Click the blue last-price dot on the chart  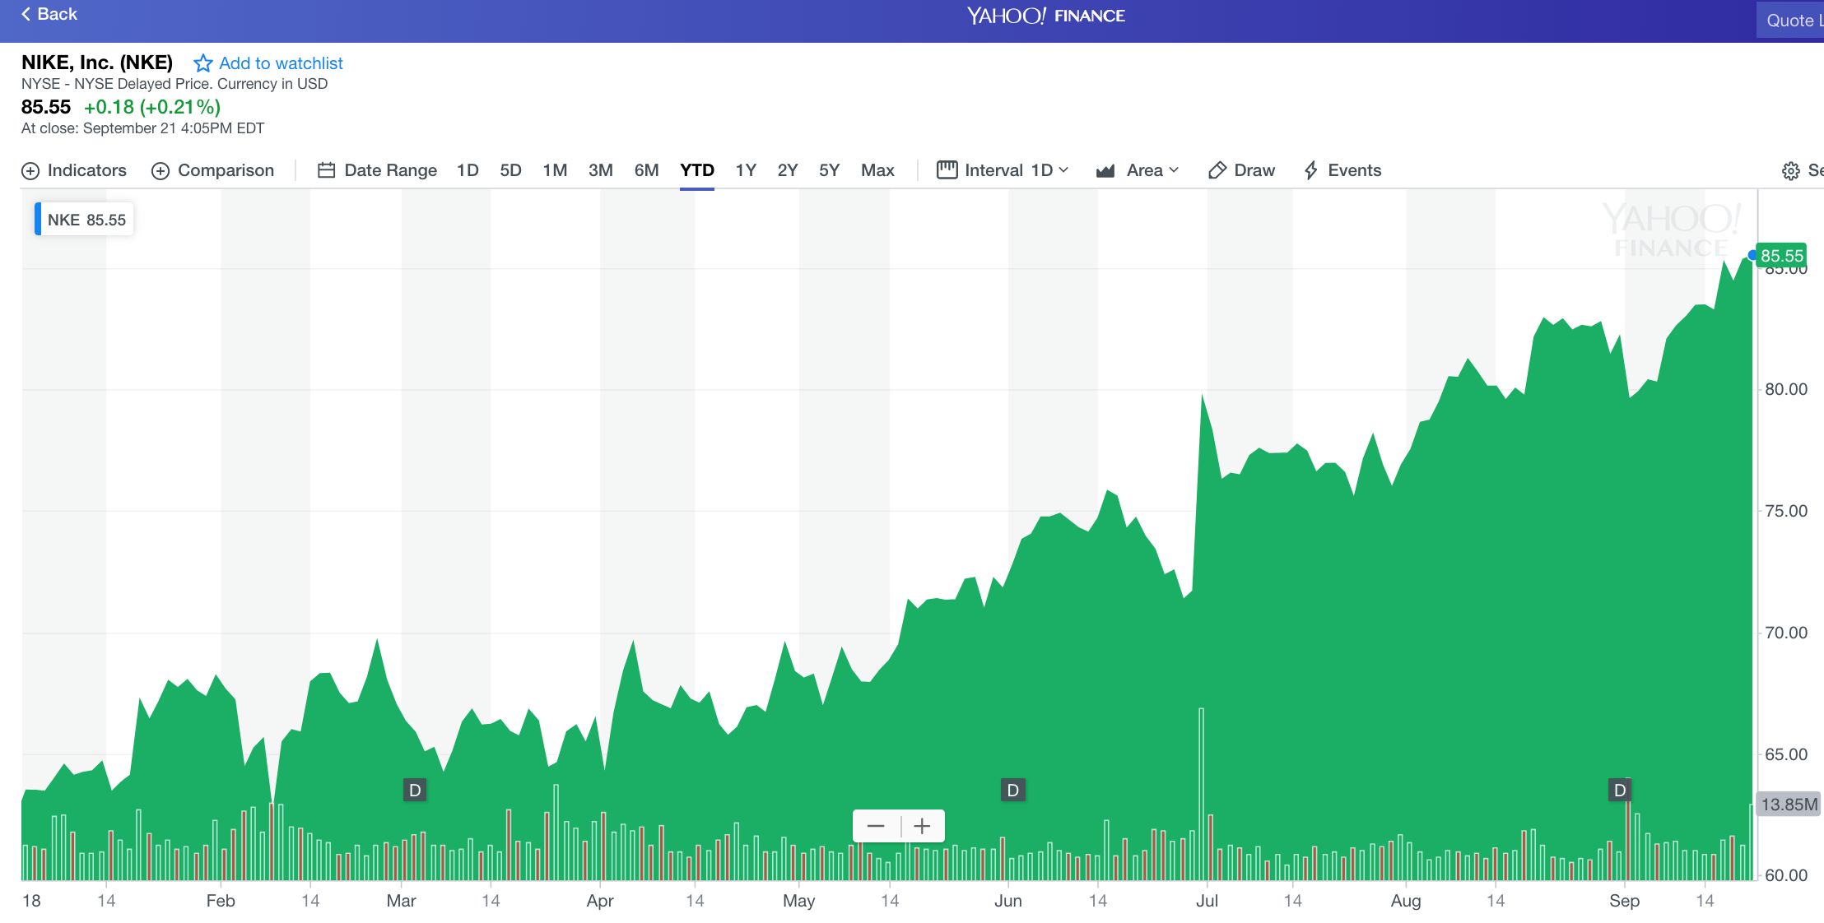click(x=1752, y=255)
